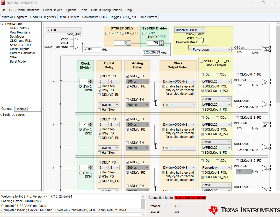The height and width of the screenshot is (217, 280).
Task: Click the TICS Pro application icon
Action: pos(3,3)
